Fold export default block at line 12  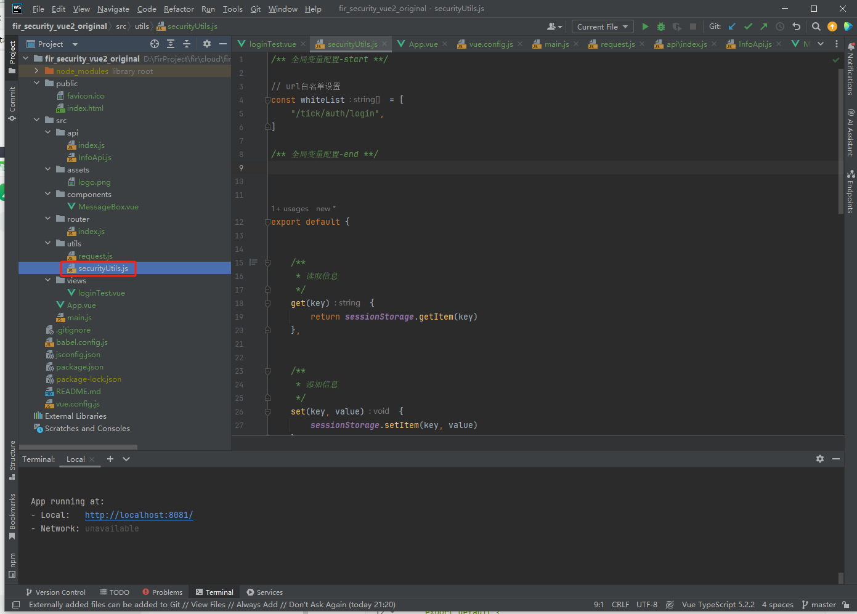[x=267, y=222]
